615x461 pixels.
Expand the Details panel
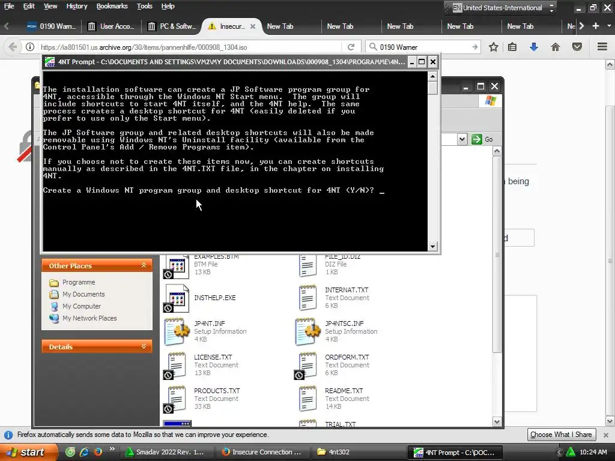click(x=144, y=346)
